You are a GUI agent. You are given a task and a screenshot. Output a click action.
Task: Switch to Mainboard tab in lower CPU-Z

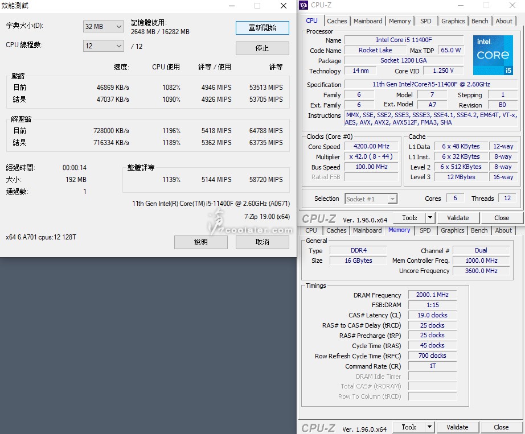point(367,230)
